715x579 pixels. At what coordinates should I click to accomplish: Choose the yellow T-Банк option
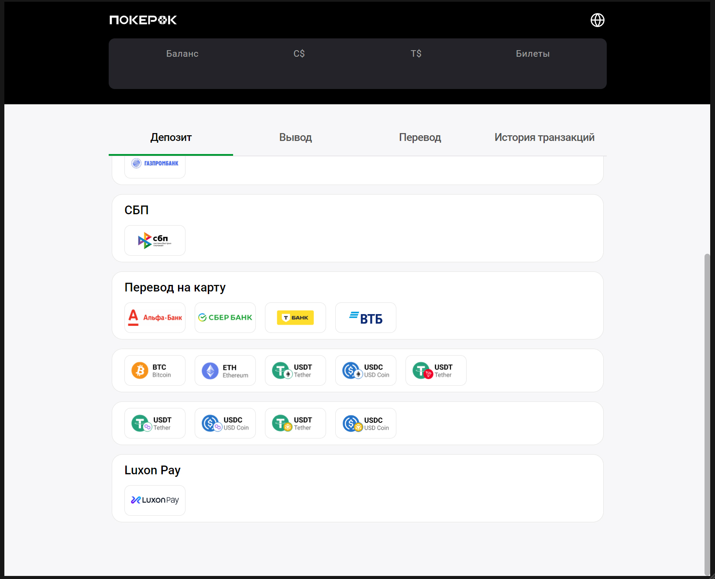(296, 318)
